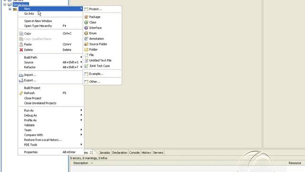The width and height of the screenshot is (305, 172).
Task: Click the Refresh icon
Action: click(x=21, y=93)
